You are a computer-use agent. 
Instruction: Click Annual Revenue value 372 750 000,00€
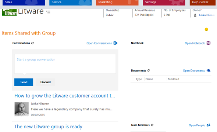point(144,15)
